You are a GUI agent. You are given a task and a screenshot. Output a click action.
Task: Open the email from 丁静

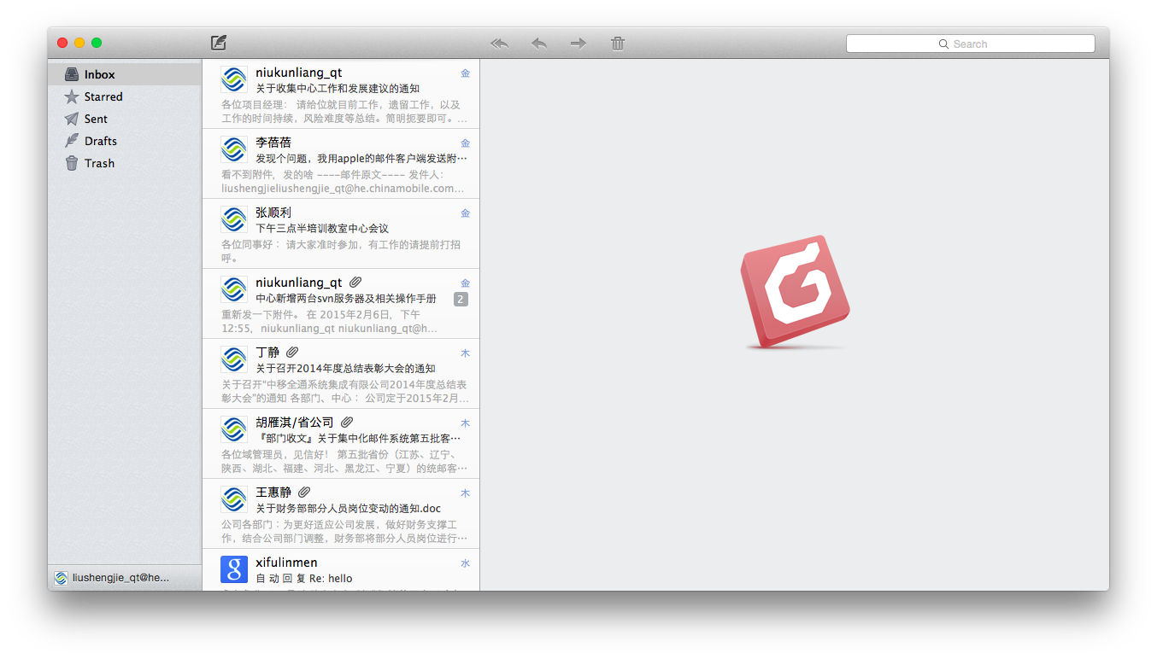(x=341, y=374)
